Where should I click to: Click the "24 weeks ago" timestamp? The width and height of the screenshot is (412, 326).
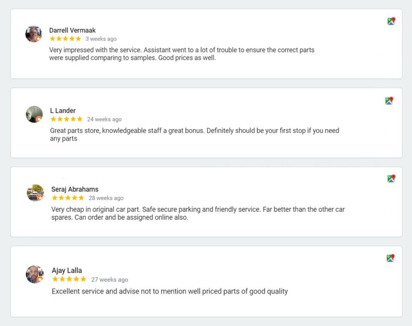click(x=104, y=120)
